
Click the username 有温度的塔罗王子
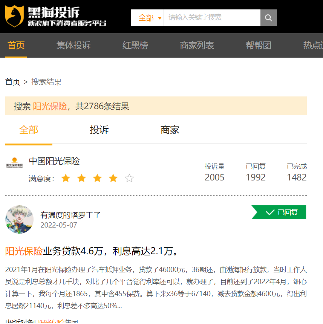click(70, 215)
